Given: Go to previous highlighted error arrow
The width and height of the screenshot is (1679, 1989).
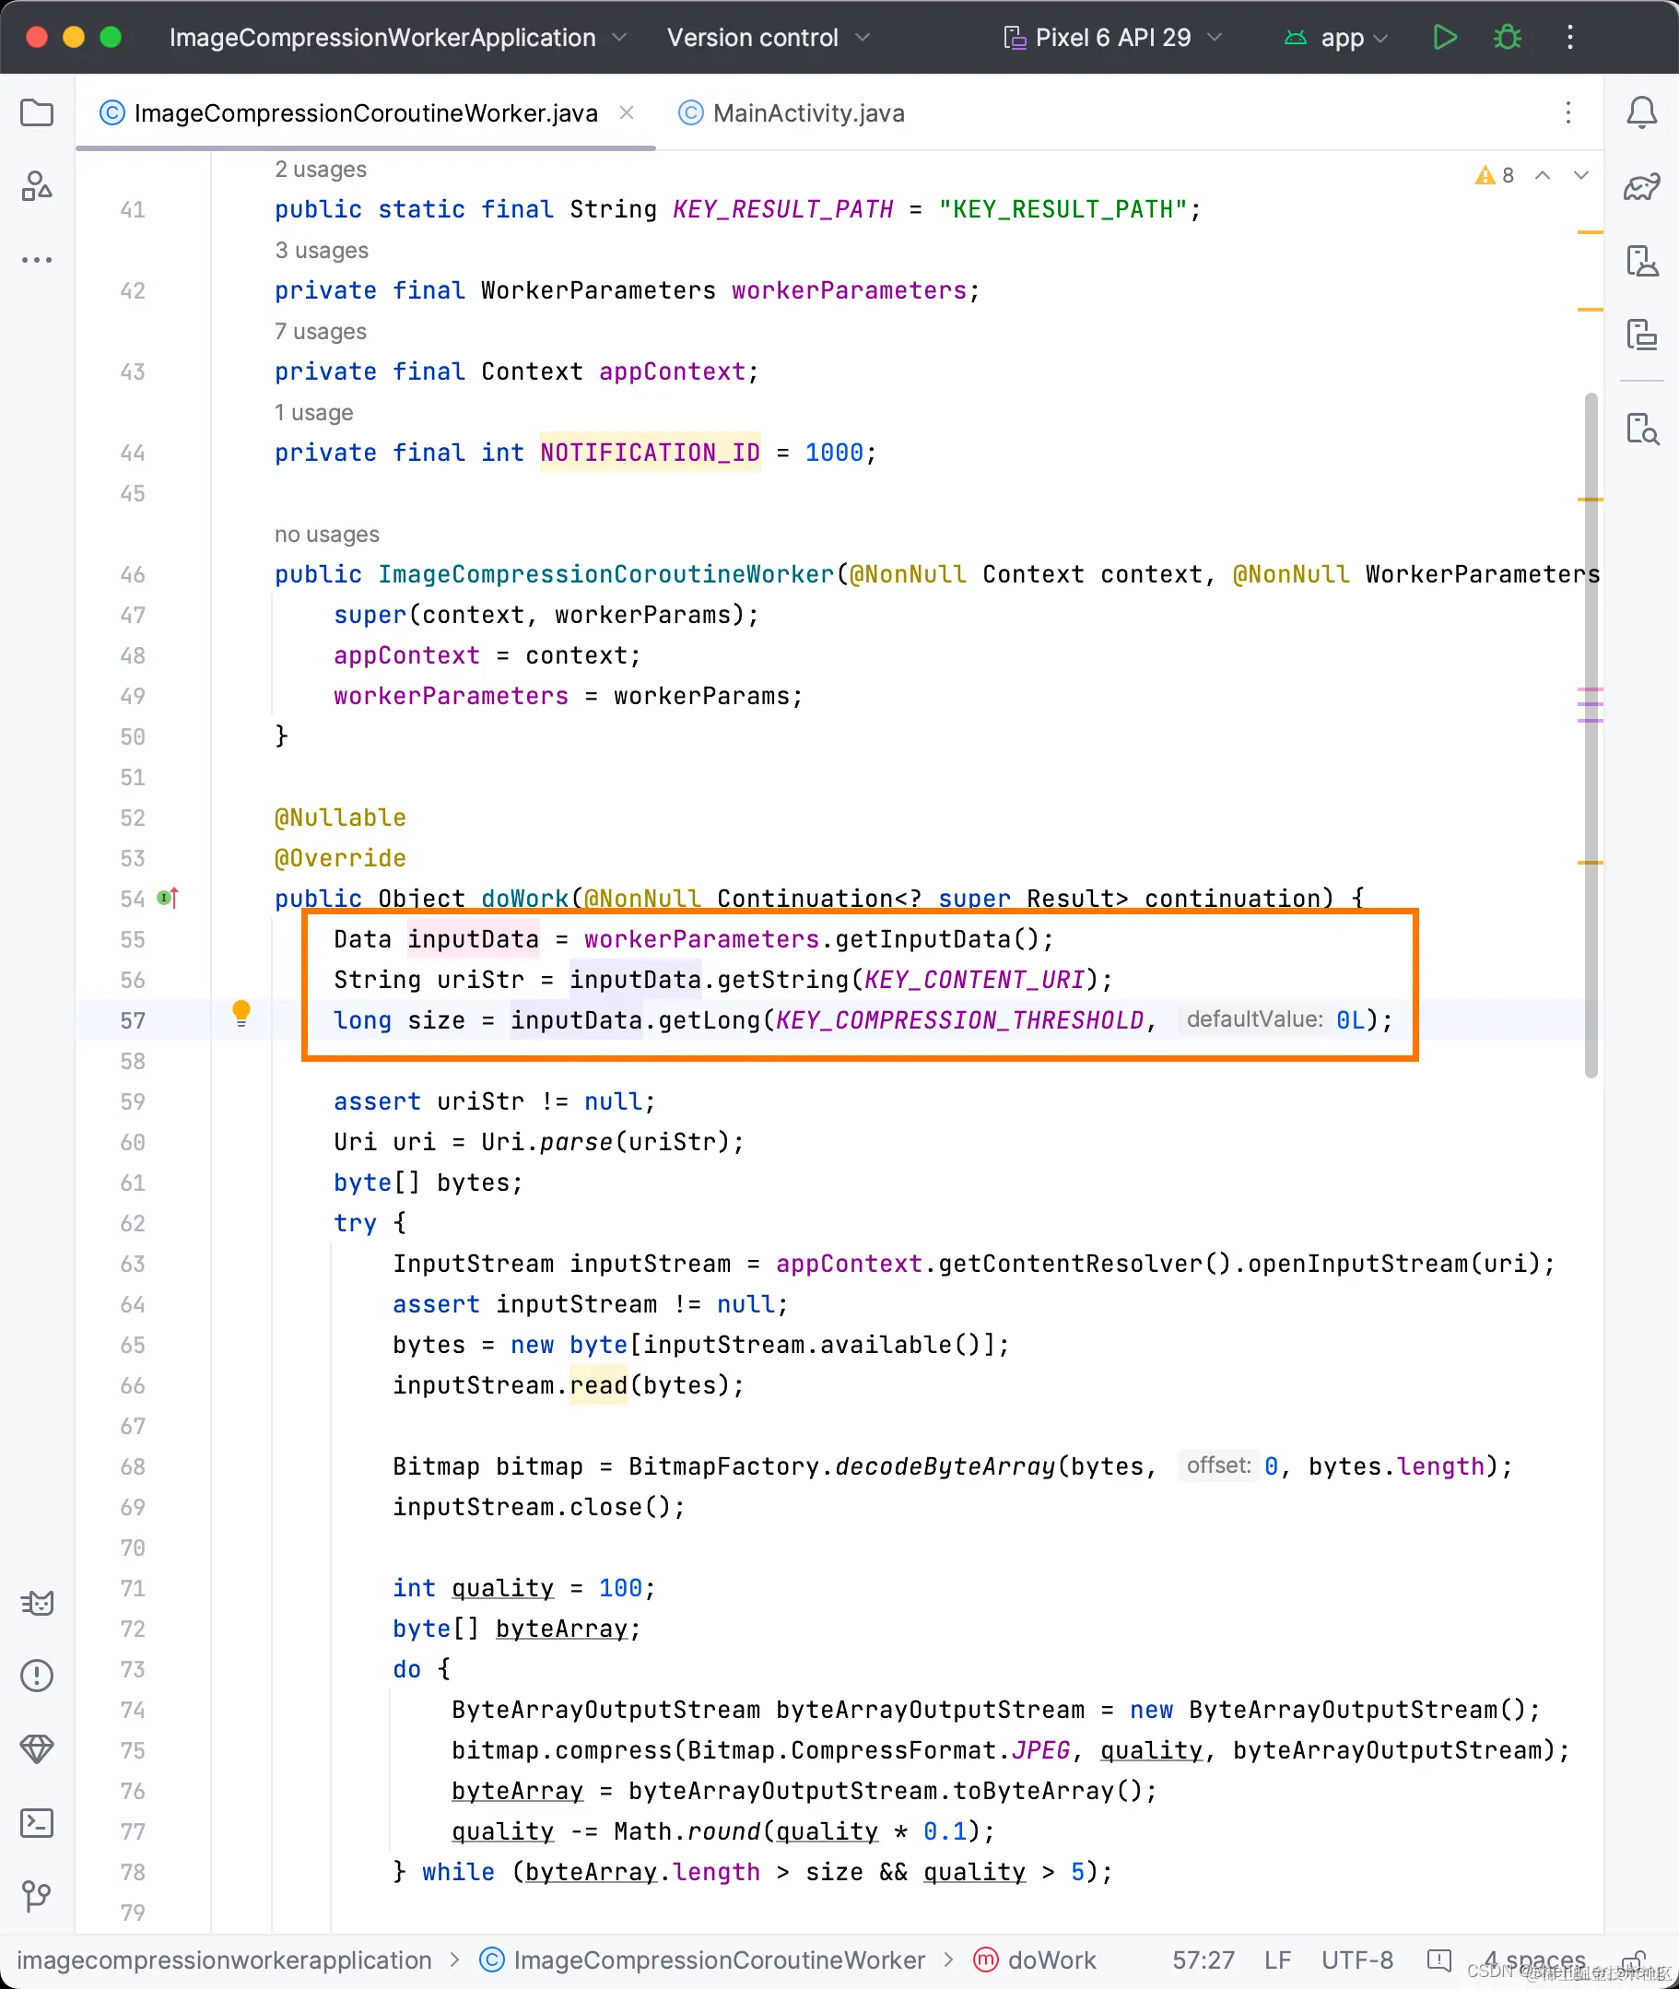Looking at the screenshot, I should click(x=1543, y=175).
